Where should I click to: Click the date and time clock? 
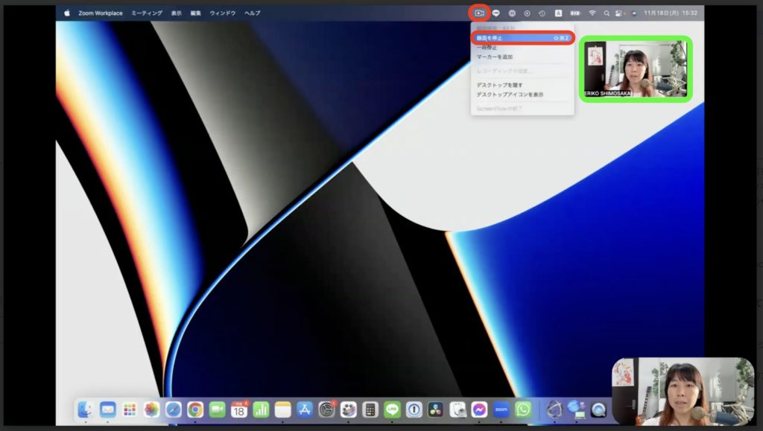point(671,13)
